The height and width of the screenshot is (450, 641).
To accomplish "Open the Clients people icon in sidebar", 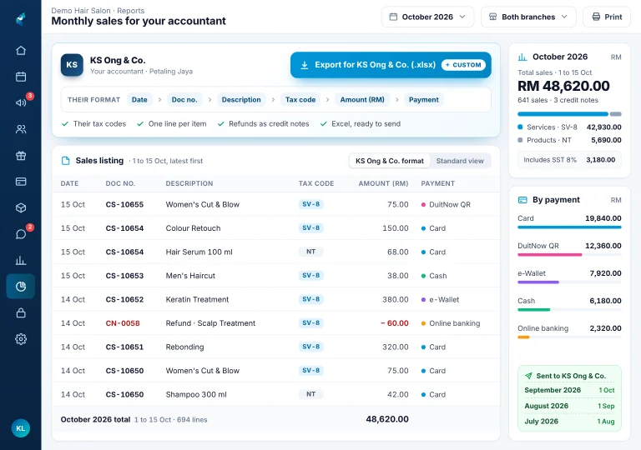I will (21, 129).
